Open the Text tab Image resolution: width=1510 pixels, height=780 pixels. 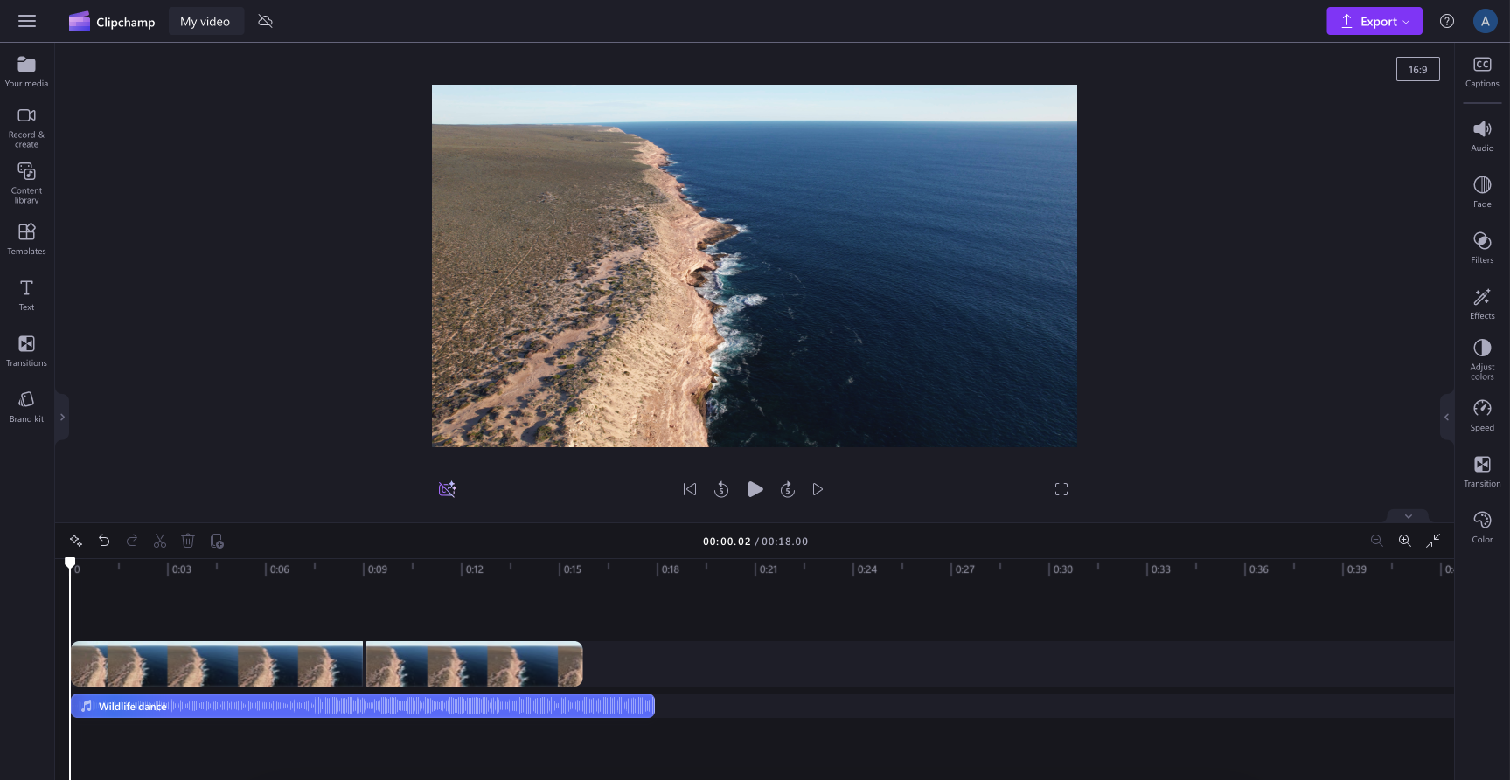coord(27,295)
